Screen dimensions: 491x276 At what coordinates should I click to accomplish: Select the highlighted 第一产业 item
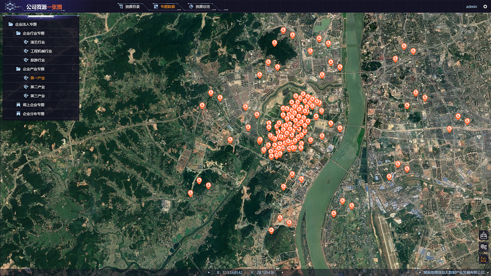tap(38, 78)
